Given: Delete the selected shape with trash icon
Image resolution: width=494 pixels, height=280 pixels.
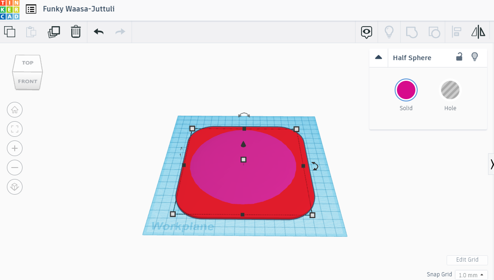Looking at the screenshot, I should point(75,32).
